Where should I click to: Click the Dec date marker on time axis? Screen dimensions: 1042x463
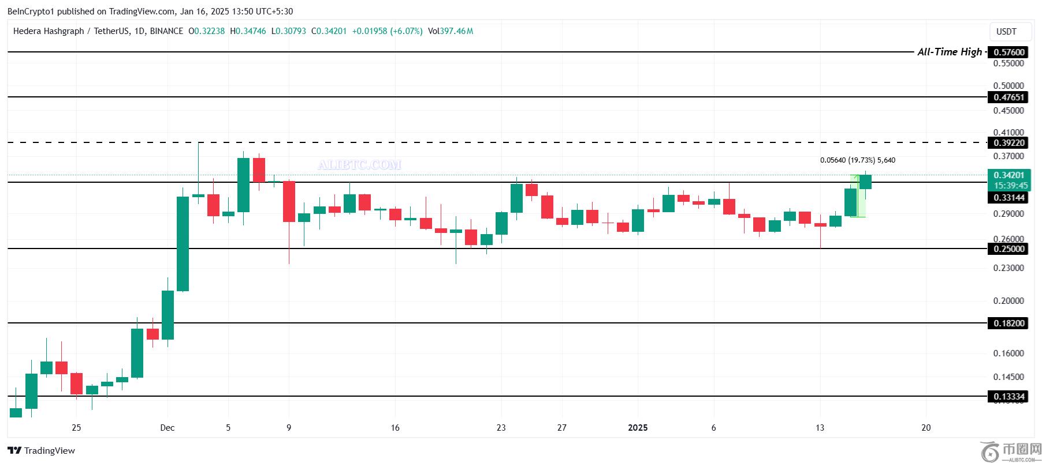(x=168, y=428)
